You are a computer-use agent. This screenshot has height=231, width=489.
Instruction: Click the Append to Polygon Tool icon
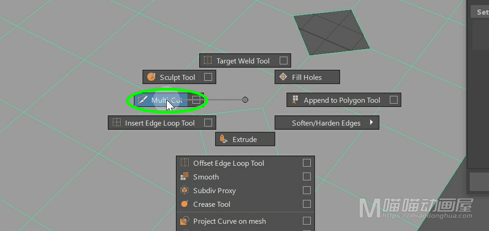pos(295,100)
